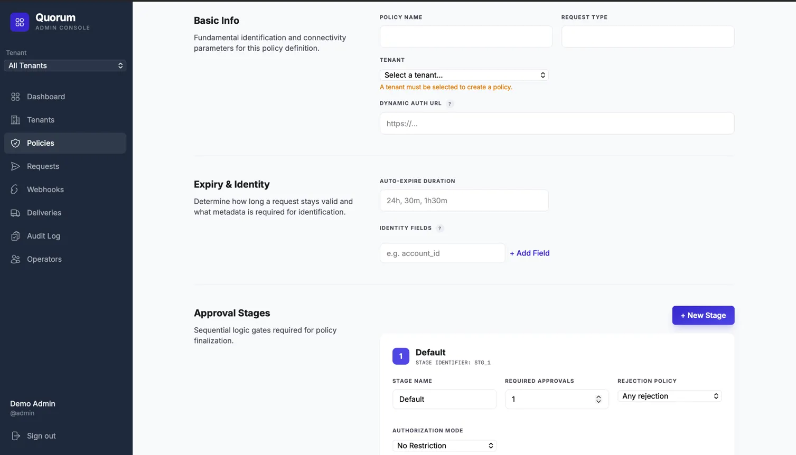Screen dimensions: 796x455
Task: Click the Required Approvals stepper arrows
Action: (598, 399)
